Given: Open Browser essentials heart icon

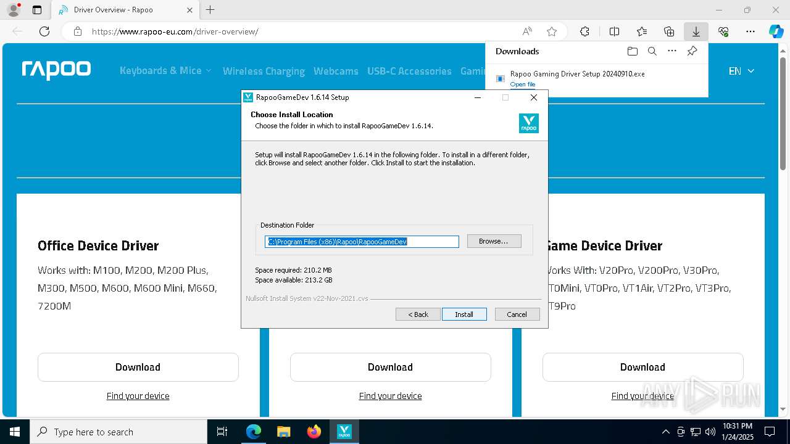Looking at the screenshot, I should (723, 31).
